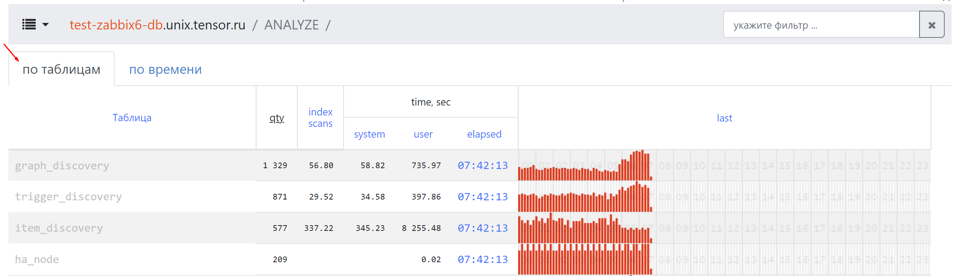955x276 pixels.
Task: Switch to the 'по времени' tab
Action: click(x=165, y=70)
